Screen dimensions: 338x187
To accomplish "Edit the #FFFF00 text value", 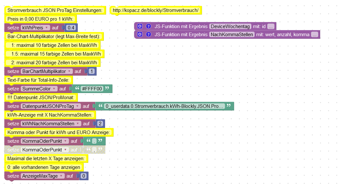I will [x=92, y=88].
